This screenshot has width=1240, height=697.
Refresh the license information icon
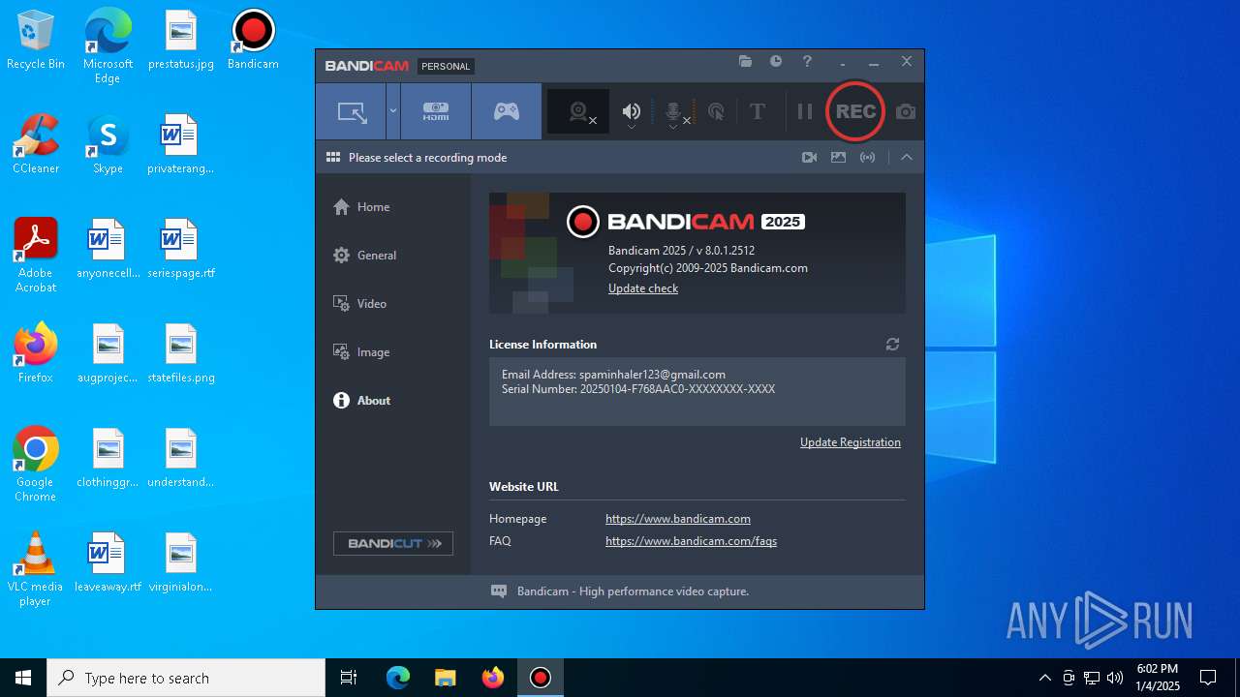pos(892,344)
